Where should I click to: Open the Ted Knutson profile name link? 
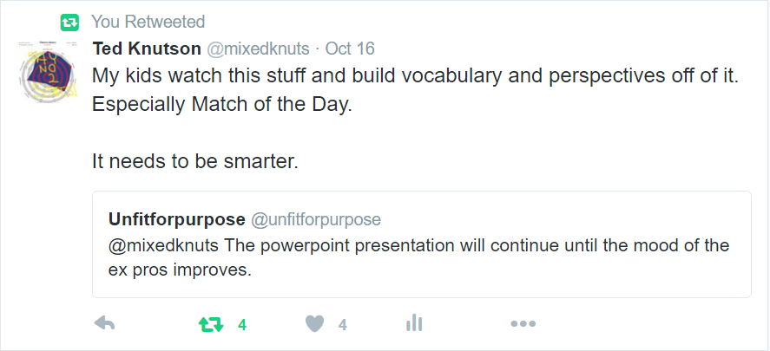tap(147, 49)
